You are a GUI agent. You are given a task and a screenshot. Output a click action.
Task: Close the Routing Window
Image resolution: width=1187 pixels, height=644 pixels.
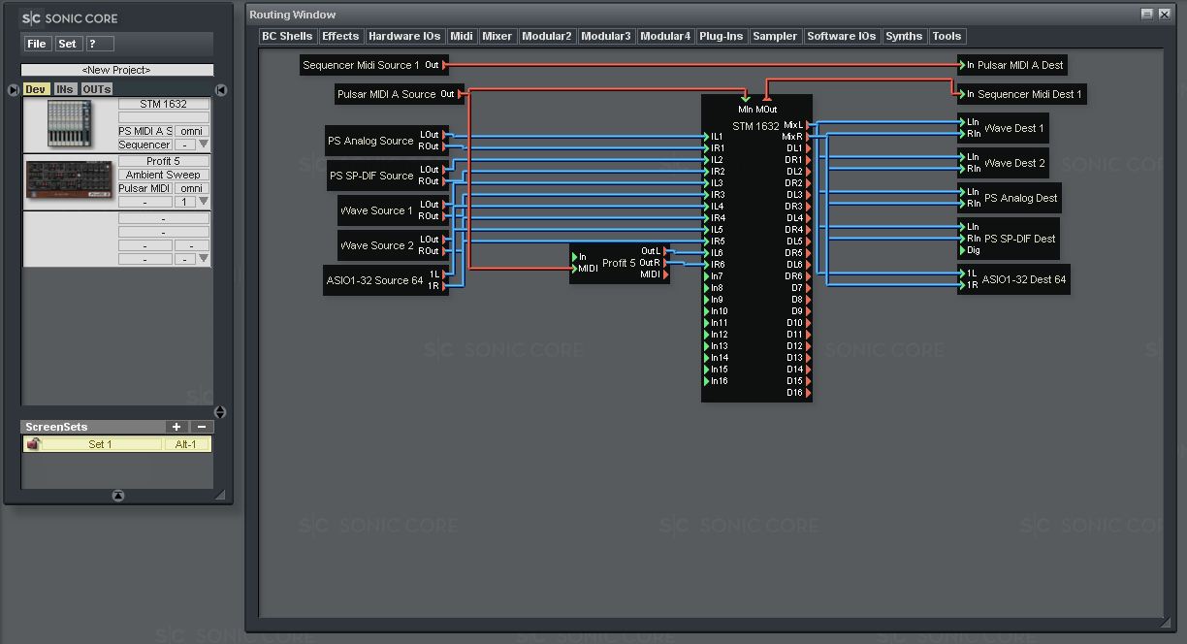1165,14
